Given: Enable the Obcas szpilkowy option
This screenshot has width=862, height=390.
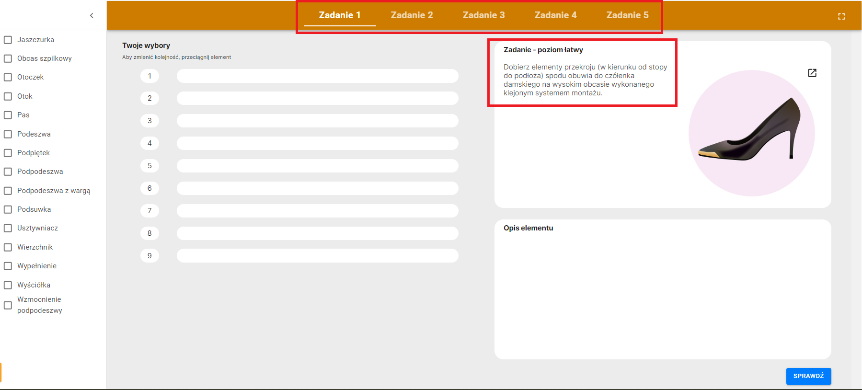Looking at the screenshot, I should click(x=8, y=58).
